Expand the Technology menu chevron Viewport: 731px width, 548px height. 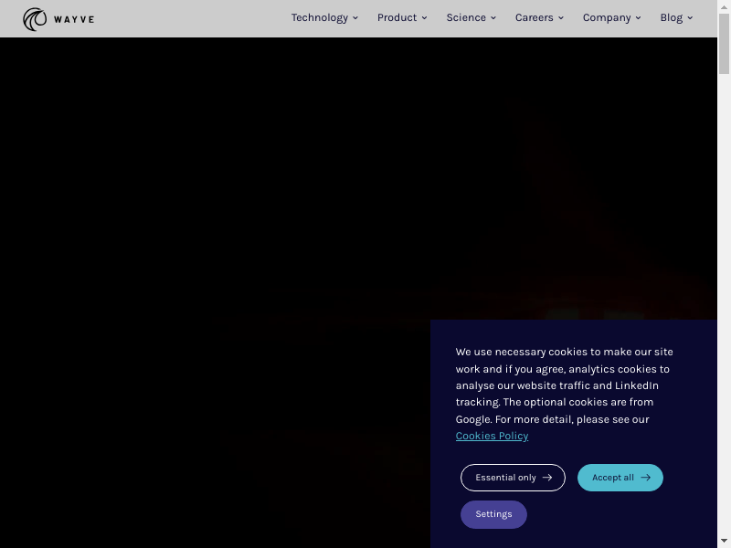click(355, 18)
